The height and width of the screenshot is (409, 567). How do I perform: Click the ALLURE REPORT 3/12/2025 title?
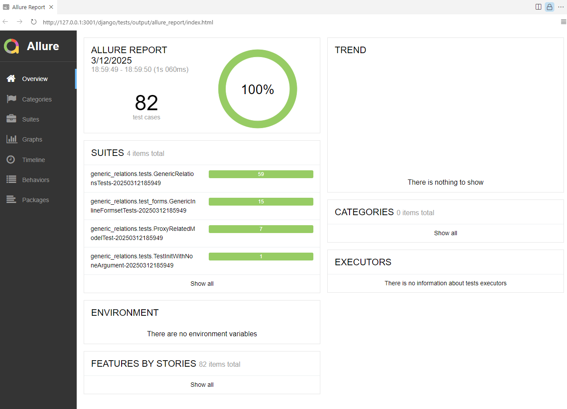[129, 55]
